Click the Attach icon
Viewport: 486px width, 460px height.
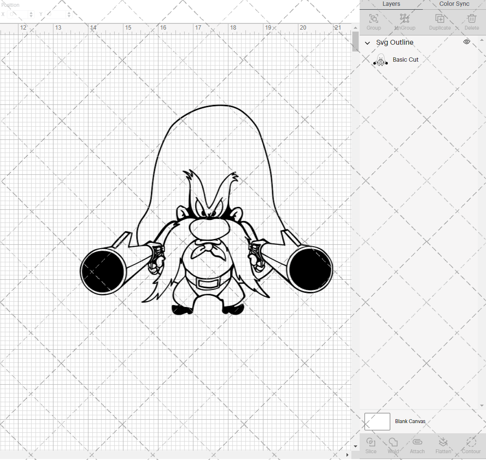[x=417, y=444]
